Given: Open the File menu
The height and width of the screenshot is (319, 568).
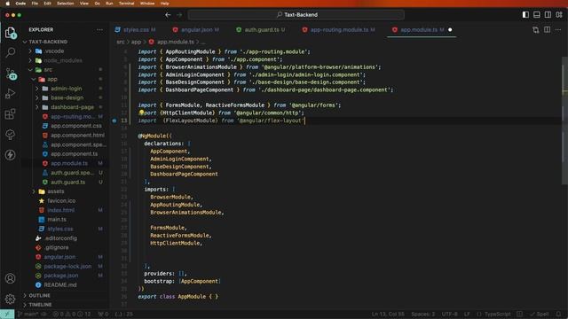Looking at the screenshot, I should coord(35,4).
